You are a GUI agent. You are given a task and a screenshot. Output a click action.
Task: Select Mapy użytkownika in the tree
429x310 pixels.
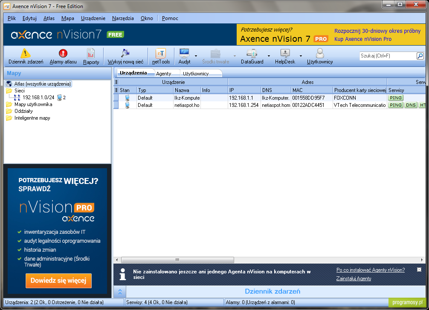[33, 104]
